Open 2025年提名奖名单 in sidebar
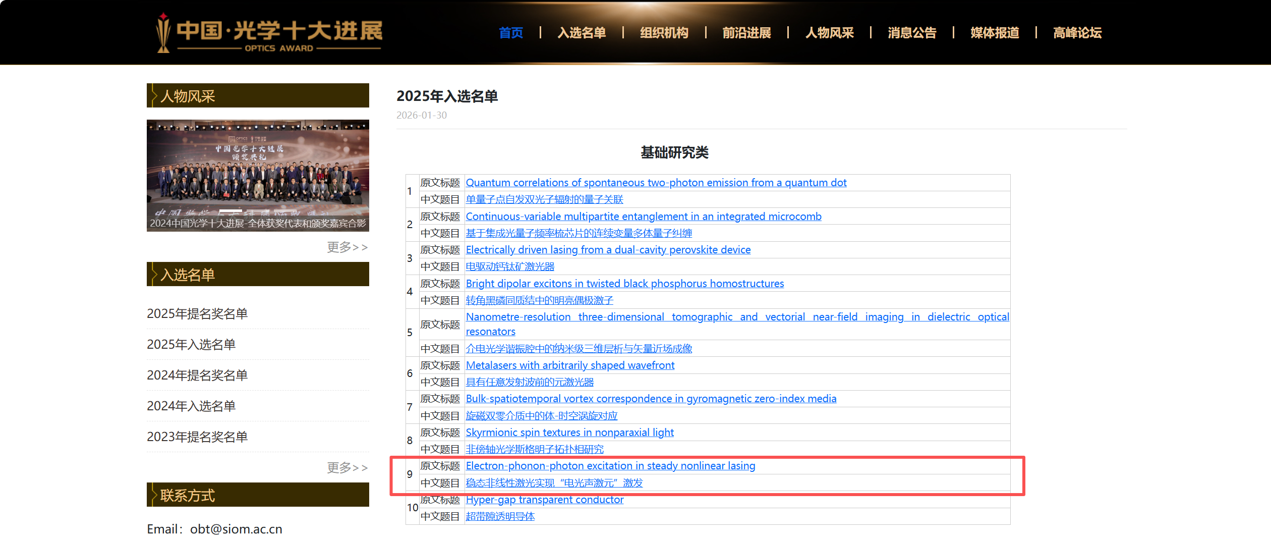The height and width of the screenshot is (539, 1271). click(x=197, y=314)
